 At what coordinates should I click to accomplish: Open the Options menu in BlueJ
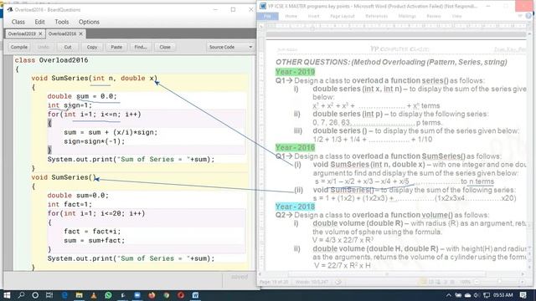coord(89,22)
